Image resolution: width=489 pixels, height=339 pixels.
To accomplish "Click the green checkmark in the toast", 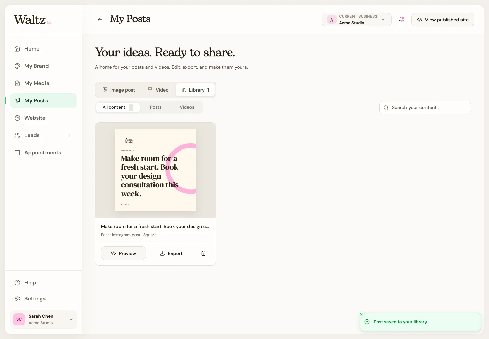I will point(367,322).
